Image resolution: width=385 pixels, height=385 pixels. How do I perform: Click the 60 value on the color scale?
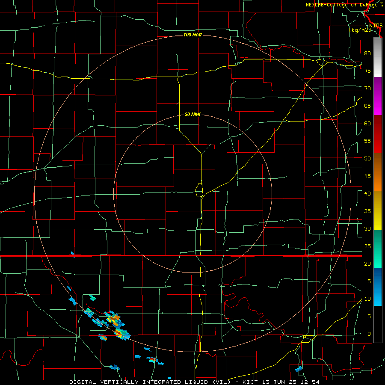(x=367, y=124)
